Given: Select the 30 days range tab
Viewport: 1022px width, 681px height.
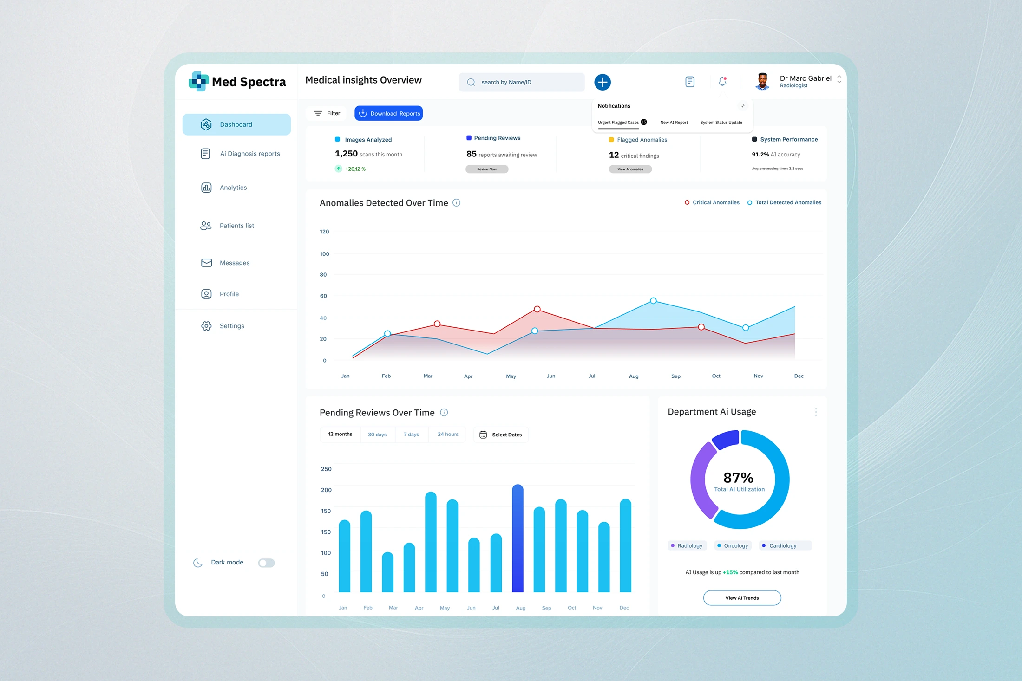Looking at the screenshot, I should click(377, 435).
